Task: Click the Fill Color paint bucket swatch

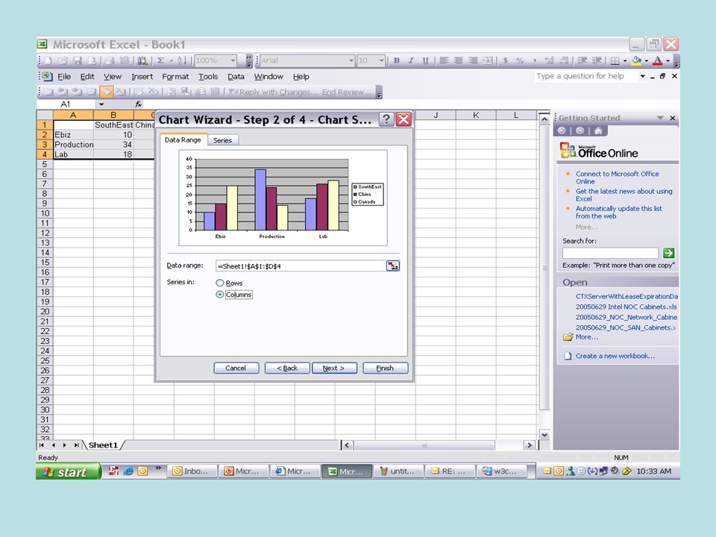Action: pos(636,60)
